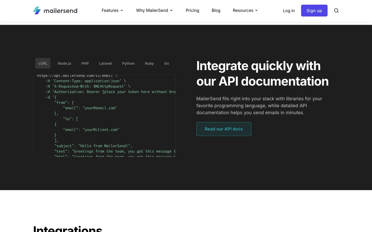Switch to the Python tab
Image resolution: width=372 pixels, height=232 pixels.
click(128, 63)
